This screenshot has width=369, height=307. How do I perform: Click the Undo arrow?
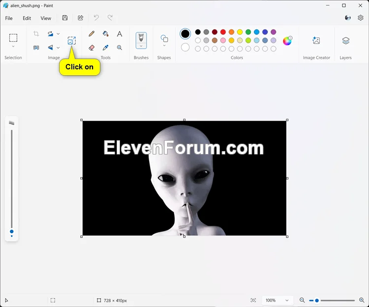(x=96, y=18)
